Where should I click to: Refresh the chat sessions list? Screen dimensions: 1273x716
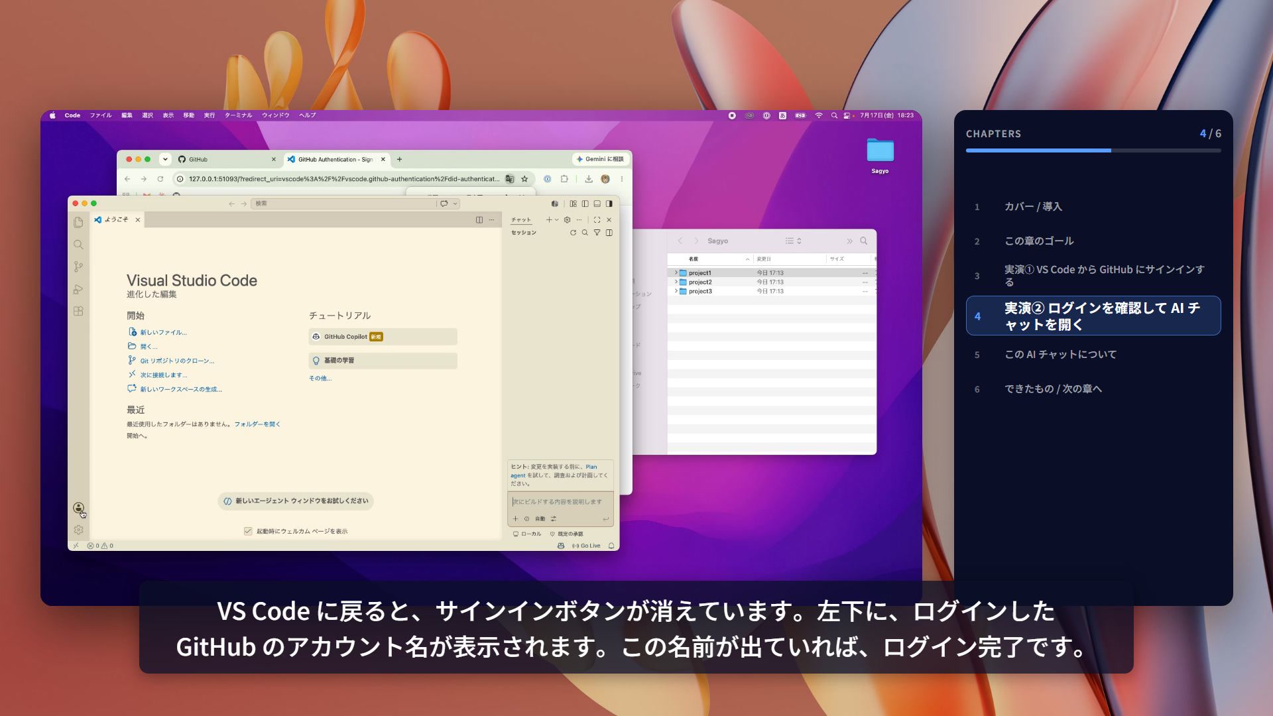[573, 233]
